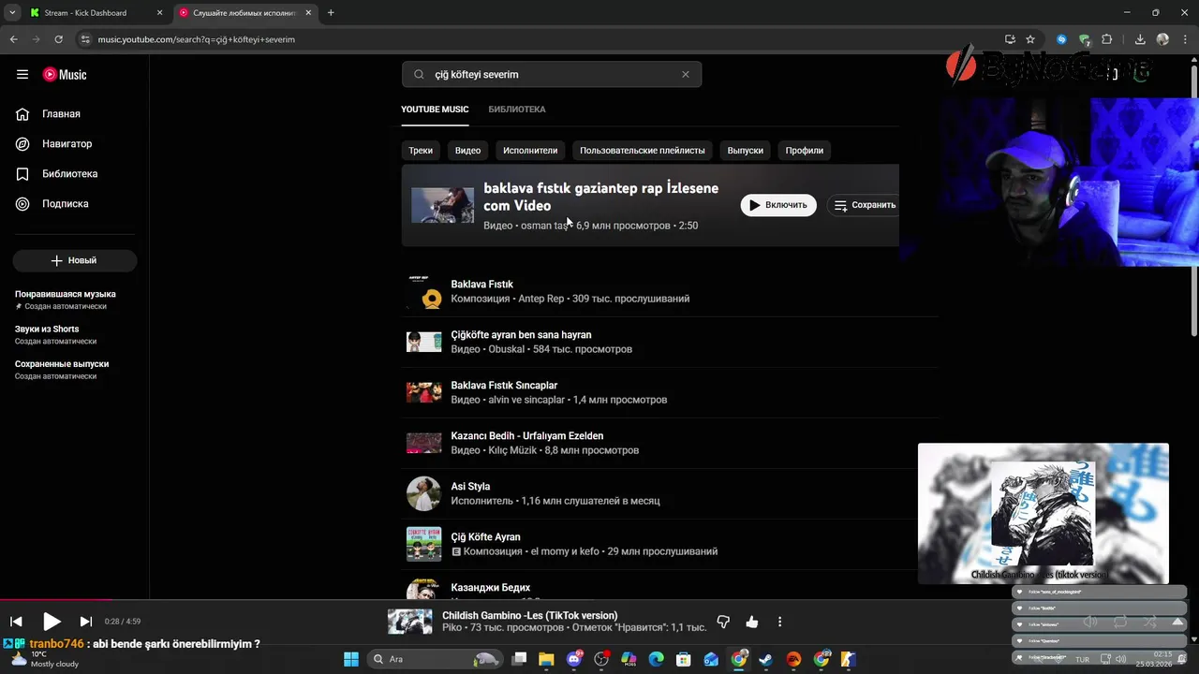Open the Asi Styla artist result
1199x674 pixels.
coord(670,493)
